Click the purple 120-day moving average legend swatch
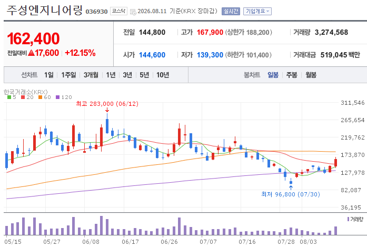367x247 pixels. pos(57,97)
